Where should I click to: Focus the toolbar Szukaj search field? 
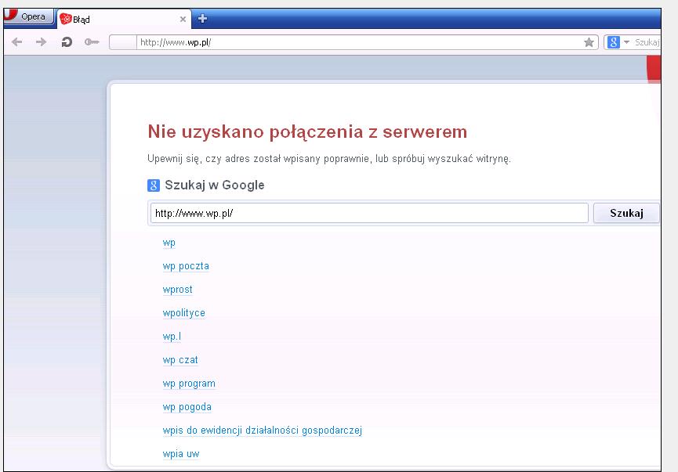(x=647, y=42)
